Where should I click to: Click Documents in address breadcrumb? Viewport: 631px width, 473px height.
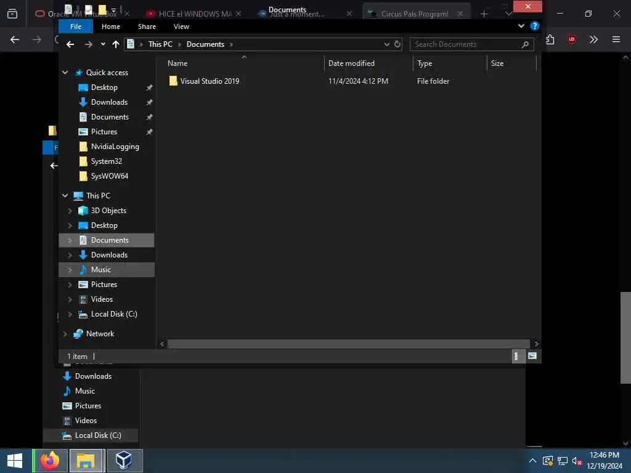(205, 44)
